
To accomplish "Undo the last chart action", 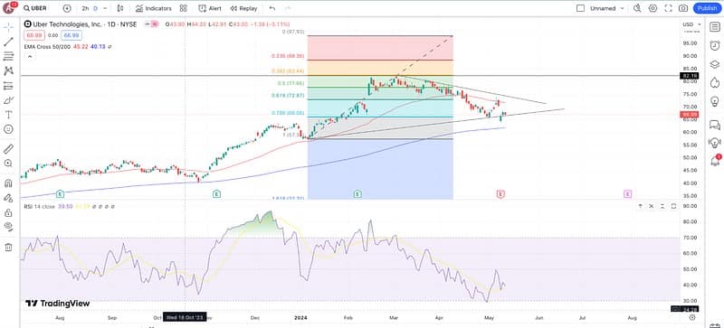I will (272, 8).
